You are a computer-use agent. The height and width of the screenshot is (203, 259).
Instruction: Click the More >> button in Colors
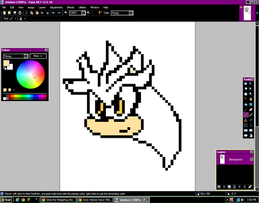pos(38,56)
